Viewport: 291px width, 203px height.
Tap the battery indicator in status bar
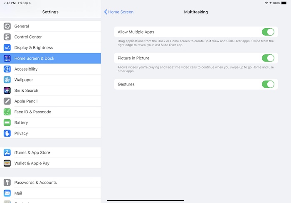click(x=284, y=3)
